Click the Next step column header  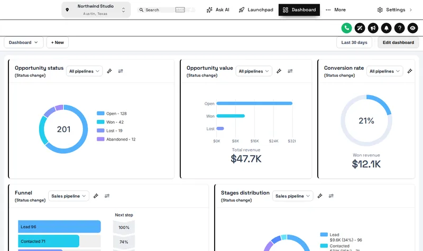click(124, 215)
